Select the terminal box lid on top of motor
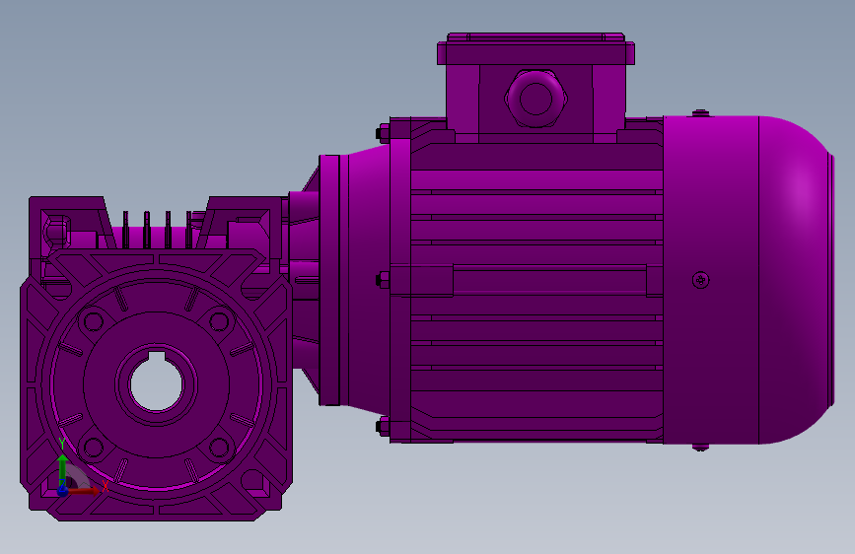Screen dimensions: 855x554 pyautogui.click(x=536, y=49)
